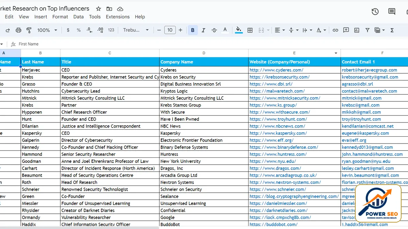Select the Company Name header cell
The width and height of the screenshot is (408, 229).
click(x=204, y=62)
